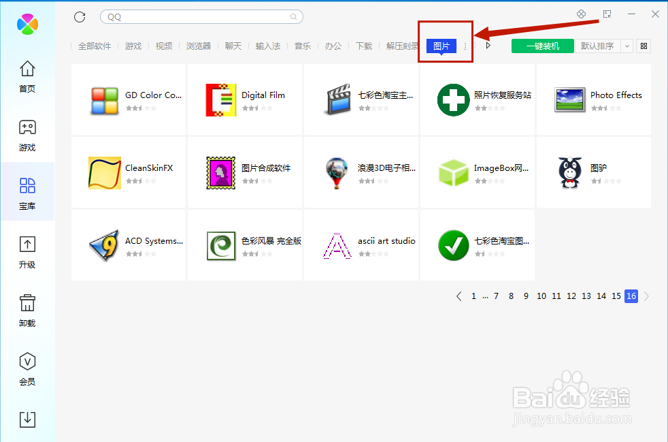Select the 浏览器 category tab
The width and height of the screenshot is (668, 442).
point(199,46)
